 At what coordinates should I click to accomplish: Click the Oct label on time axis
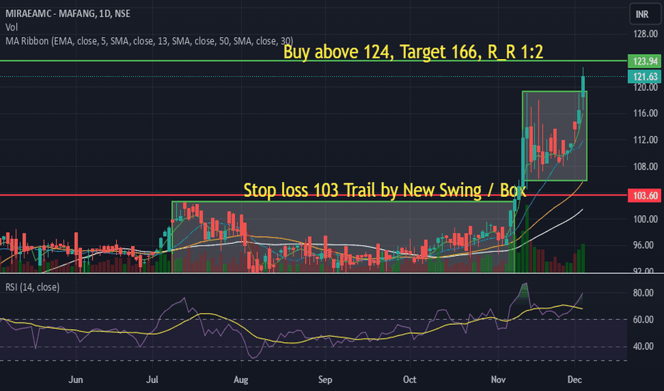point(410,380)
